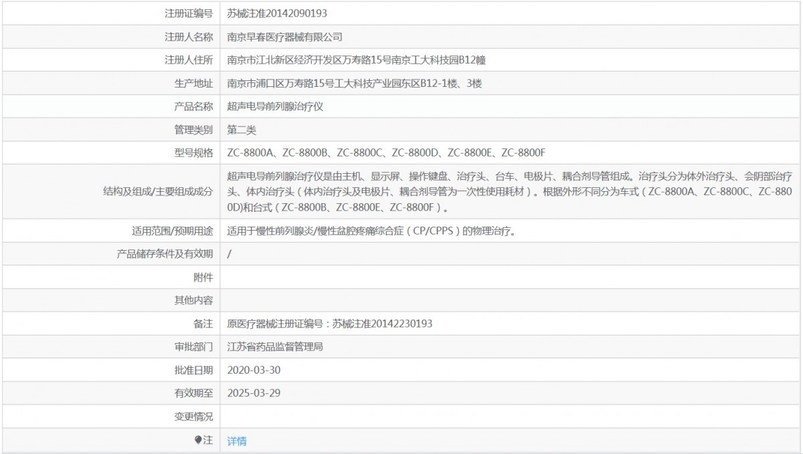The height and width of the screenshot is (454, 803).
Task: Click the 生产地址 field label
Action: (193, 84)
